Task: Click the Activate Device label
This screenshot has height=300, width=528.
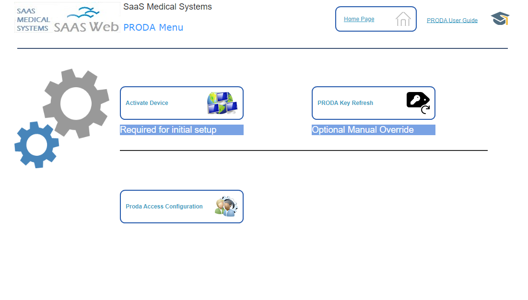Action: [x=147, y=103]
